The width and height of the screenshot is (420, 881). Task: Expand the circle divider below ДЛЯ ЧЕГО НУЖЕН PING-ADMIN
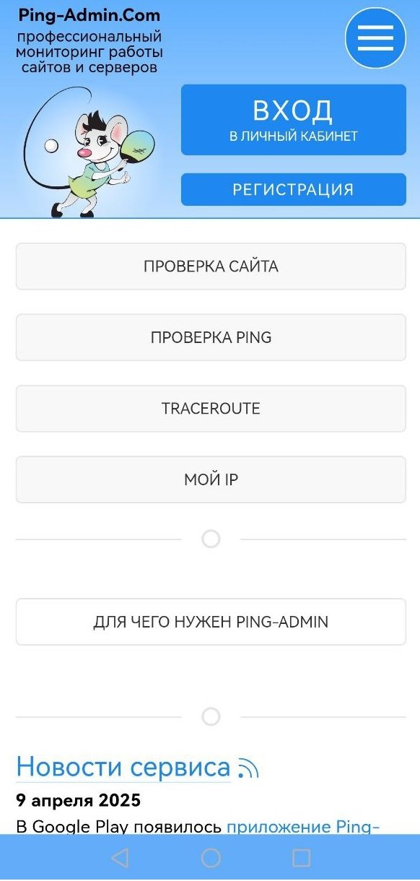click(210, 716)
